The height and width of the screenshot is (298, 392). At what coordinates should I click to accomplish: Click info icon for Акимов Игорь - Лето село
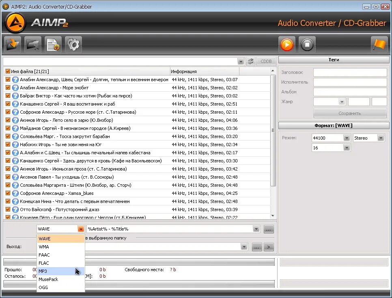(15, 120)
